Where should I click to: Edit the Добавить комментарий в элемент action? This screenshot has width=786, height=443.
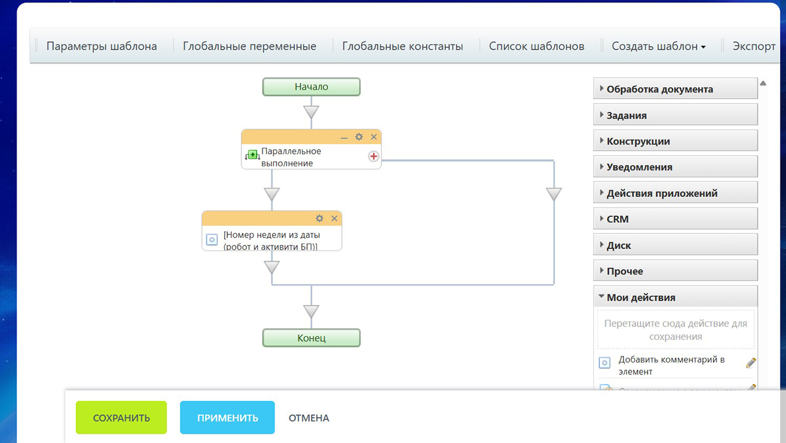750,363
